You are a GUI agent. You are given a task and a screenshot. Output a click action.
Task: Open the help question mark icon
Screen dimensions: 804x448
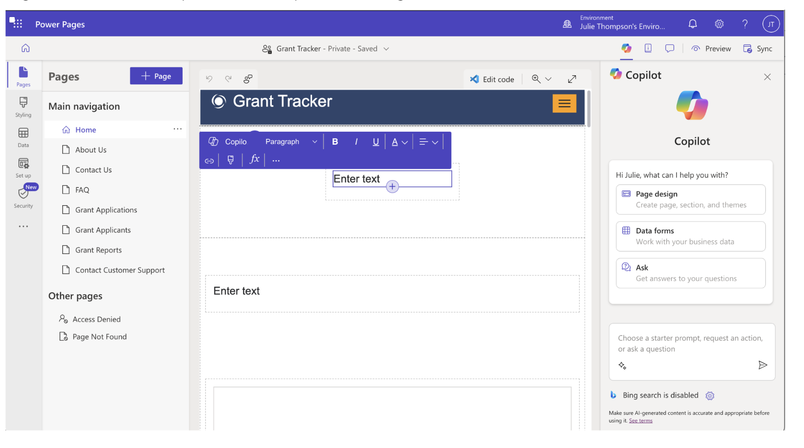tap(745, 24)
